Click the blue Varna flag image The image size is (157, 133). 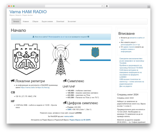pyautogui.click(x=95, y=52)
